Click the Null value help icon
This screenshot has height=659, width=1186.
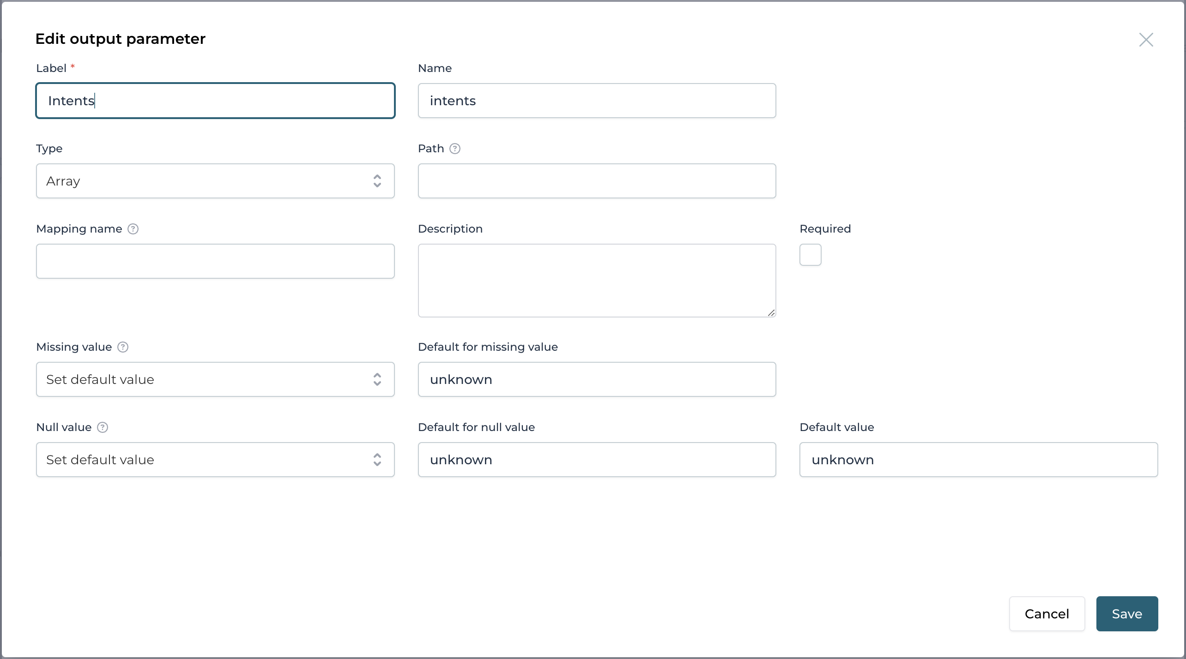click(103, 427)
